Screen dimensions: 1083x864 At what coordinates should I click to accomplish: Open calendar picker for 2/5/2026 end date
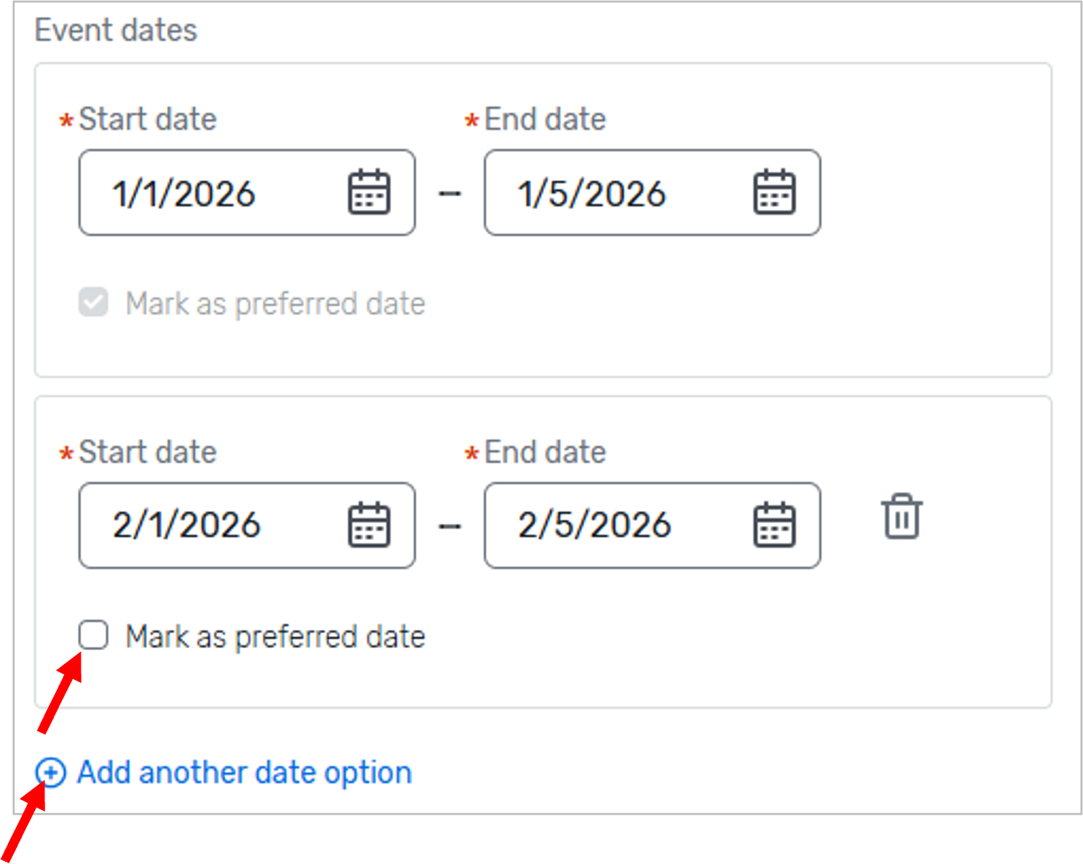click(x=774, y=525)
